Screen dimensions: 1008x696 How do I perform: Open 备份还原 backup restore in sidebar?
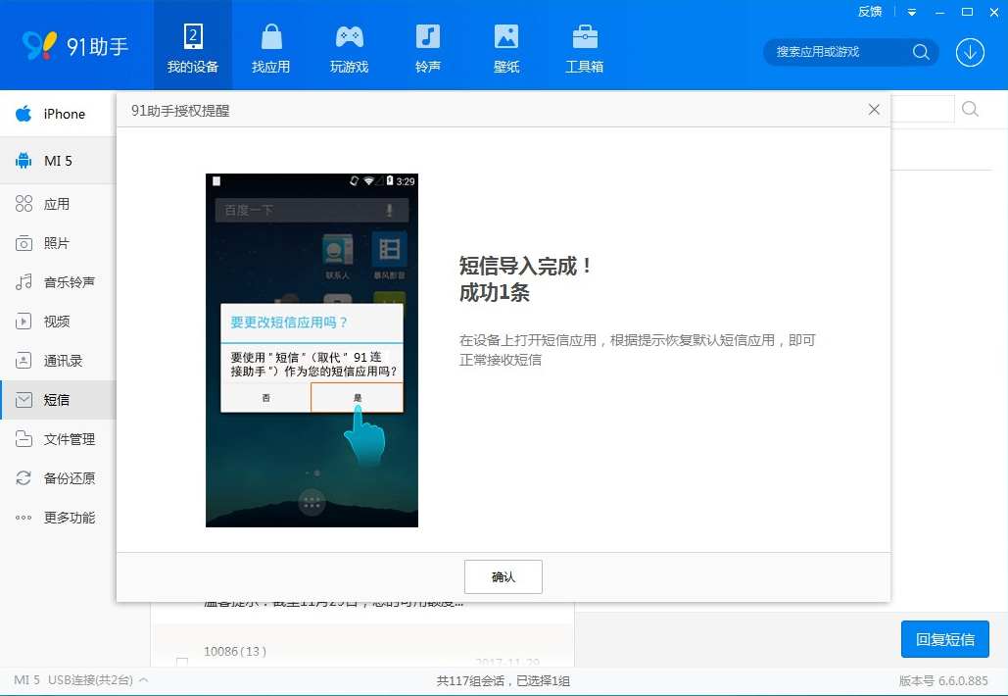point(58,478)
